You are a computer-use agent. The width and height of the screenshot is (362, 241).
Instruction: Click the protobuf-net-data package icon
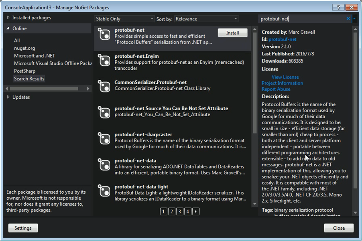click(x=104, y=164)
